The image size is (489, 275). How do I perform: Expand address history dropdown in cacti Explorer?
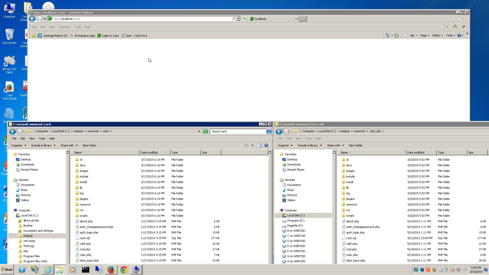pyautogui.click(x=199, y=131)
